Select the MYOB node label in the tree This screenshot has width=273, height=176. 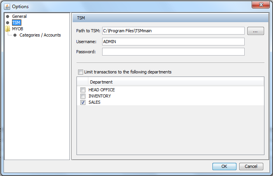[x=17, y=29]
